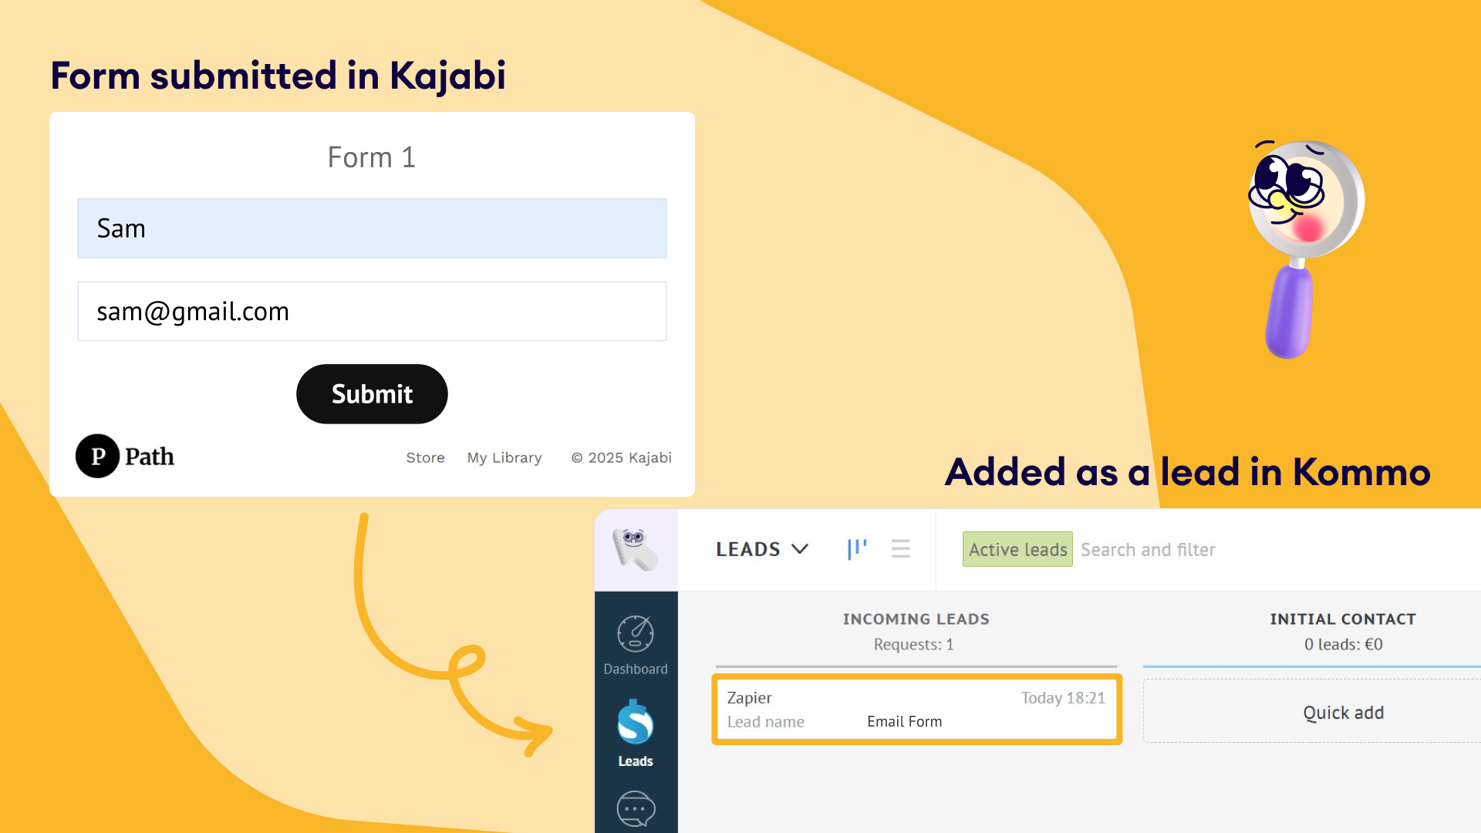Viewport: 1481px width, 833px height.
Task: Click Quick add under Initial Contact
Action: pos(1343,713)
